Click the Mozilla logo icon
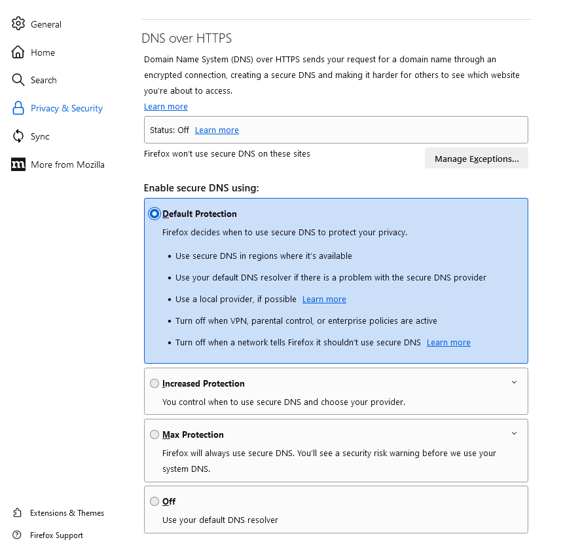Viewport: 561px width, 559px height. [x=18, y=164]
